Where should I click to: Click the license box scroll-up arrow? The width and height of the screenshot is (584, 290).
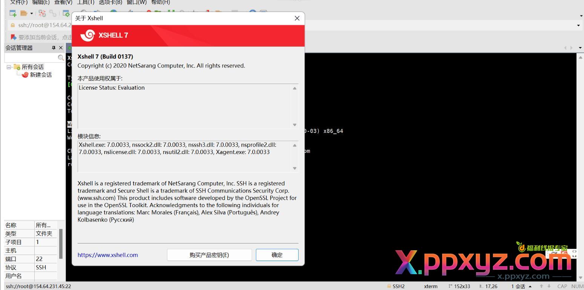[x=295, y=88]
